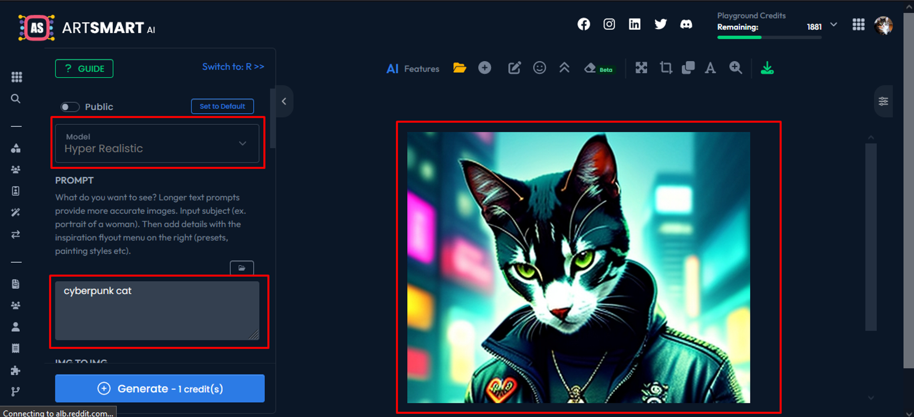Open the settings sliders flyout panel
The image size is (914, 417).
(883, 101)
